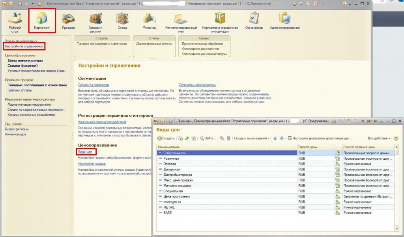Open the Маркетинг section

pyautogui.click(x=42, y=21)
